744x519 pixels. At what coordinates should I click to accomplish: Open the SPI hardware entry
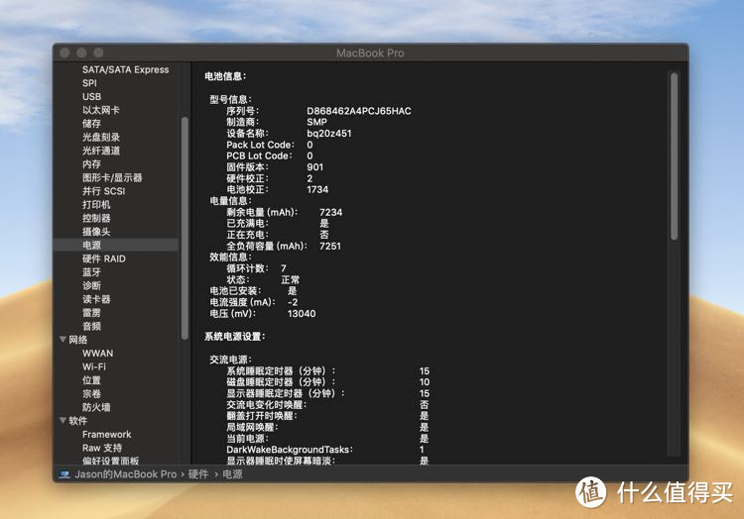coord(89,83)
